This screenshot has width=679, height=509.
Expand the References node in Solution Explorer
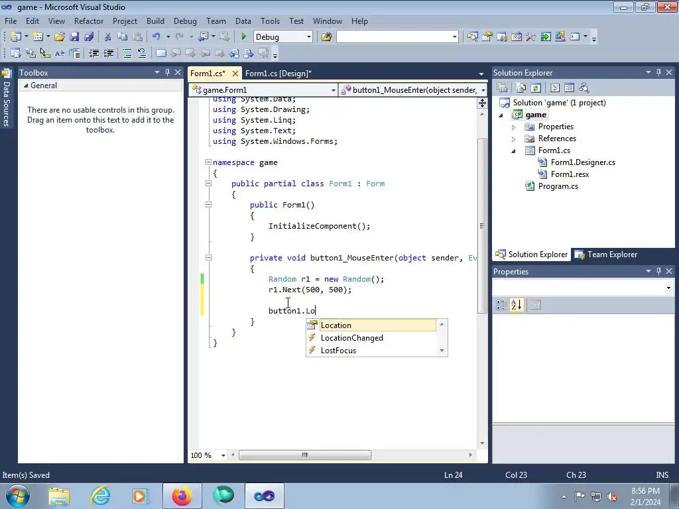pyautogui.click(x=514, y=139)
